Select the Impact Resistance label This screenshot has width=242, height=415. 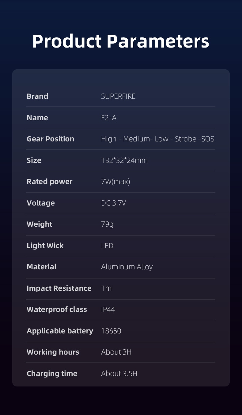click(59, 288)
